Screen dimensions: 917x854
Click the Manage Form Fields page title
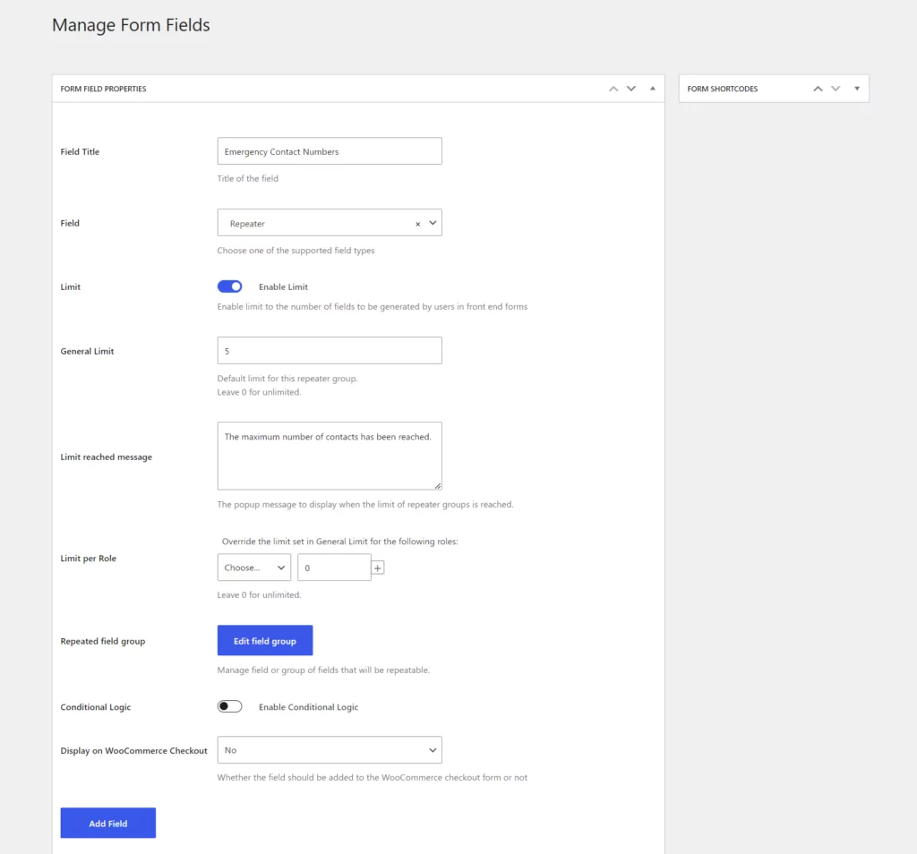point(131,25)
